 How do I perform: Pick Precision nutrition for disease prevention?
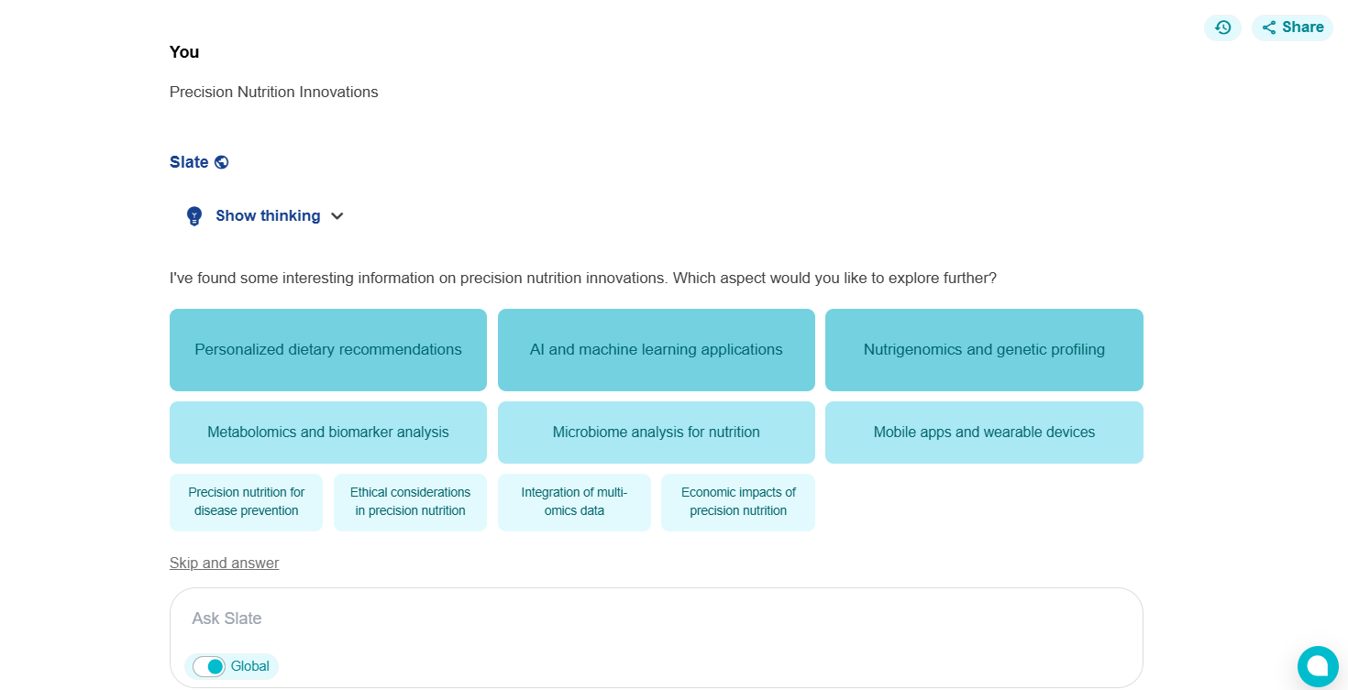point(246,502)
